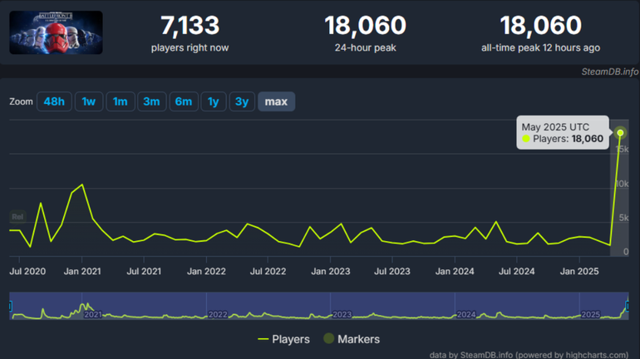
Task: Switch zoom to 1m
Action: tap(120, 101)
